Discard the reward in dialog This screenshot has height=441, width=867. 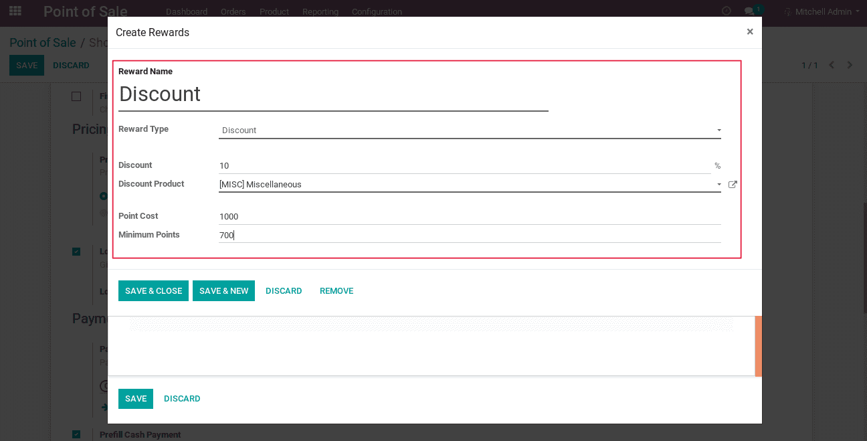[284, 291]
